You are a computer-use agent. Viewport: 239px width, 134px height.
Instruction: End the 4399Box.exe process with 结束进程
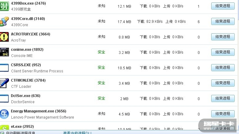pyautogui.click(x=223, y=6)
